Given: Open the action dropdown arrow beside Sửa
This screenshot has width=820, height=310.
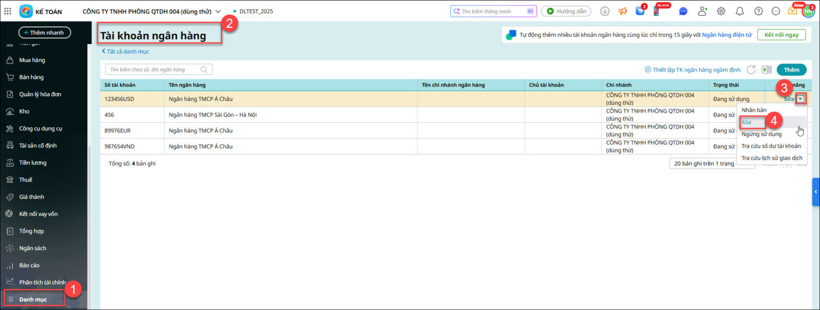Looking at the screenshot, I should coord(800,99).
